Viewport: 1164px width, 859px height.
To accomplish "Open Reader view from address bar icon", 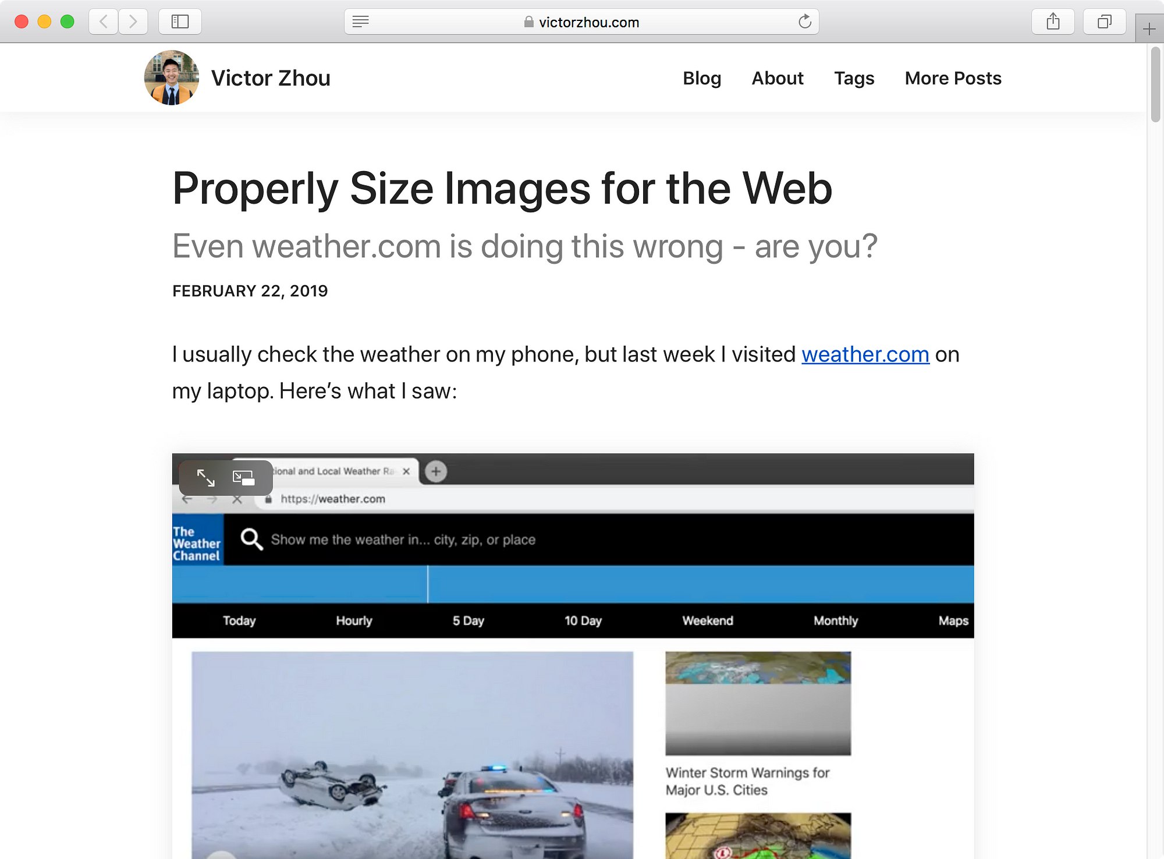I will 361,22.
